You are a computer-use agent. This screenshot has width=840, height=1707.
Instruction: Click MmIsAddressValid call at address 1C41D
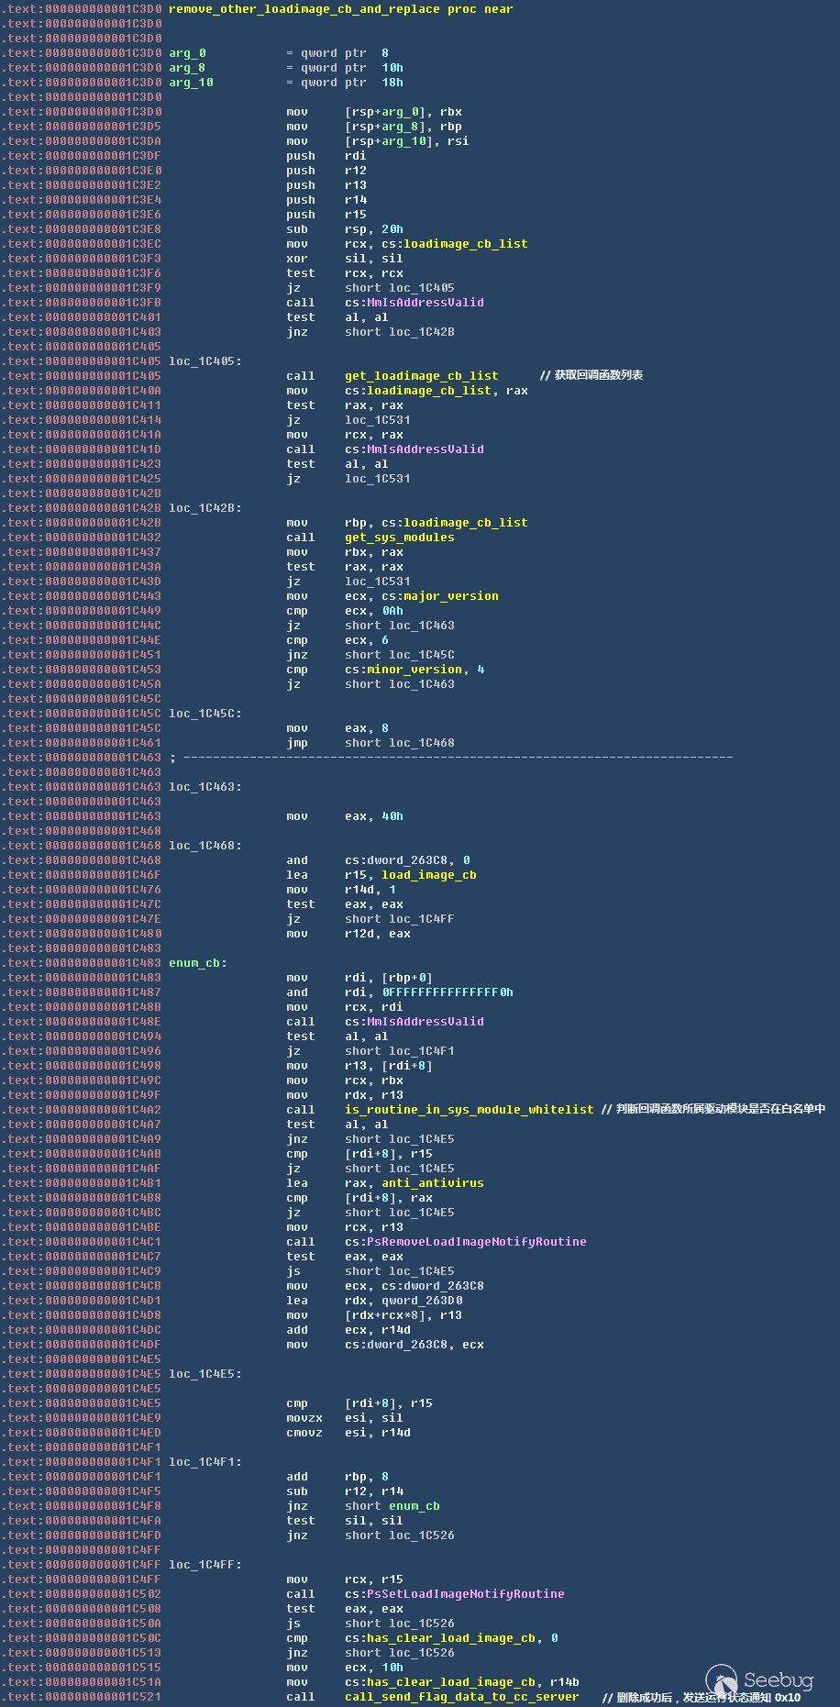coord(426,449)
